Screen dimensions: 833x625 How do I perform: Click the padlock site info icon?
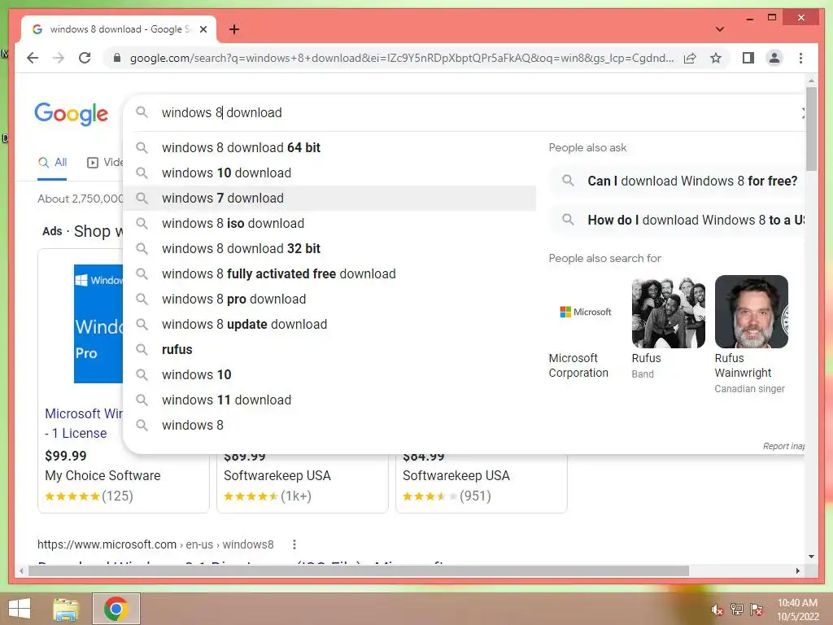point(117,58)
